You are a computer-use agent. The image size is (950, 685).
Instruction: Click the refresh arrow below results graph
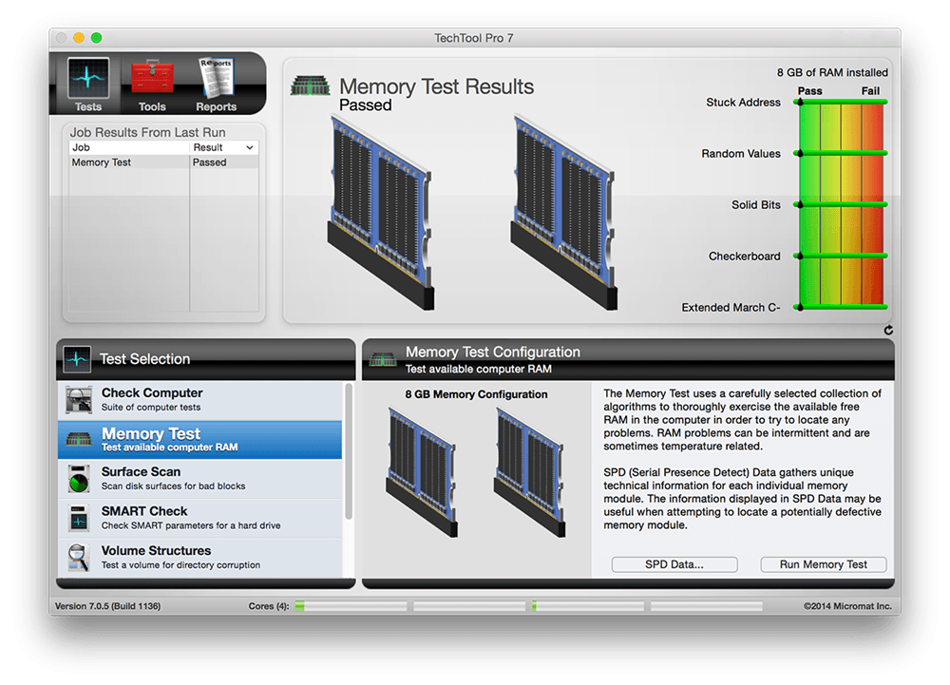point(888,330)
